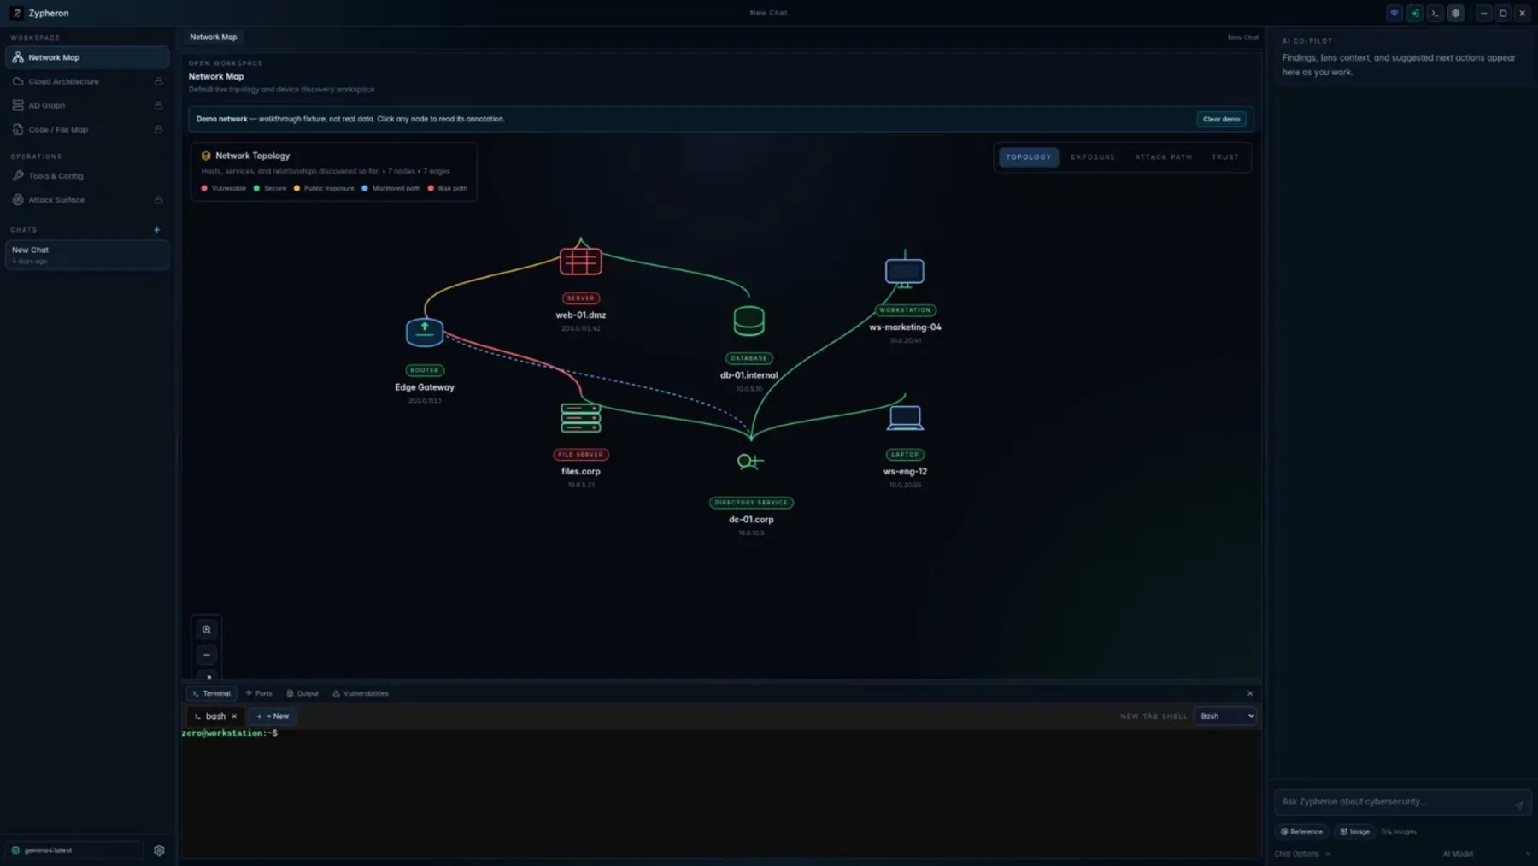
Task: Click the Monitored path blue legend dot
Action: (365, 188)
